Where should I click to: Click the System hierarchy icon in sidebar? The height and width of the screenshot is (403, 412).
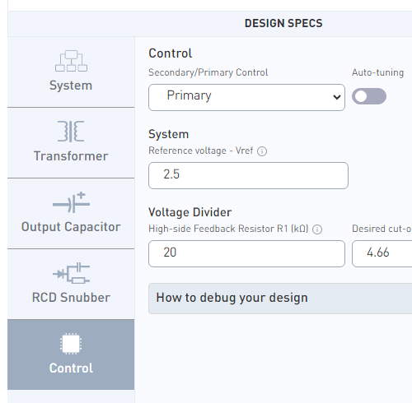point(71,61)
